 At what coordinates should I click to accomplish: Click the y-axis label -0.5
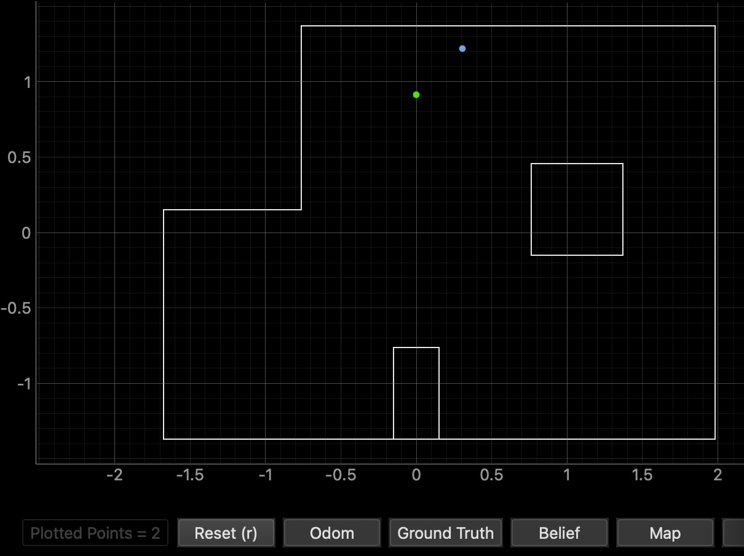(x=16, y=308)
